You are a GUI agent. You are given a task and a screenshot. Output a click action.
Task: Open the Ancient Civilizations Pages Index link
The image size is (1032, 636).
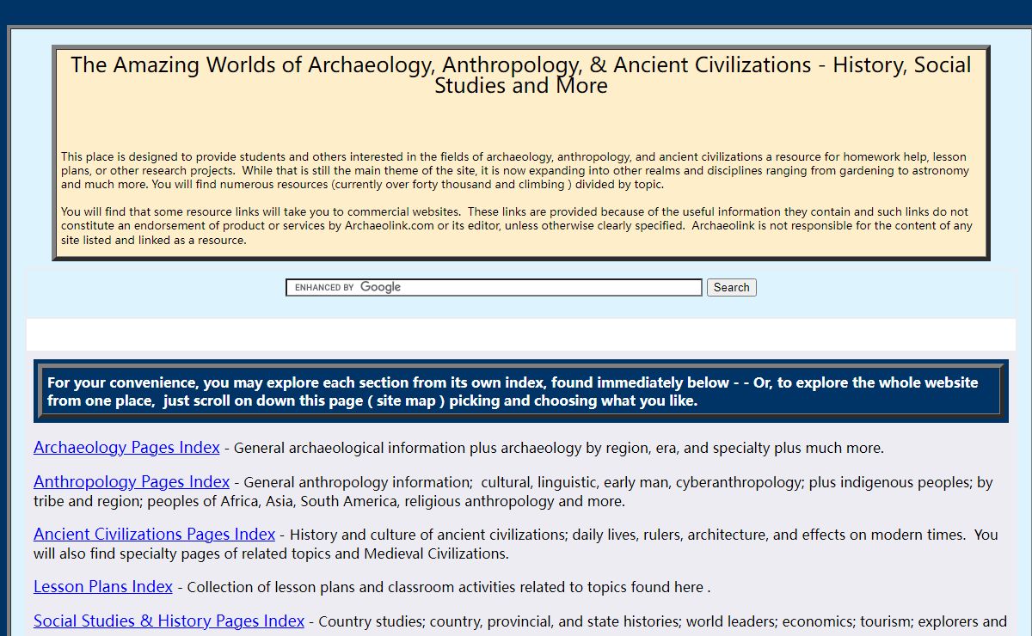tap(154, 534)
